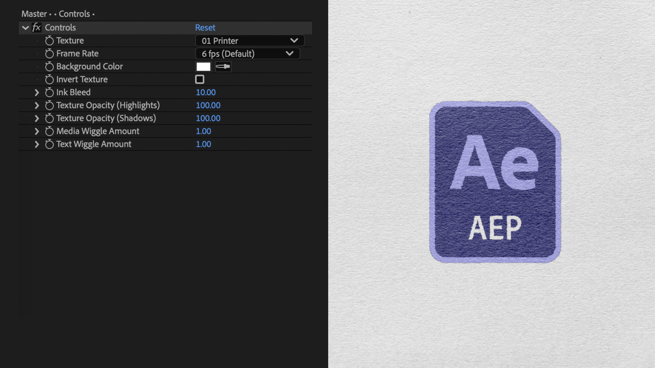Open the Frame Rate dropdown
The image size is (655, 368).
pyautogui.click(x=247, y=54)
